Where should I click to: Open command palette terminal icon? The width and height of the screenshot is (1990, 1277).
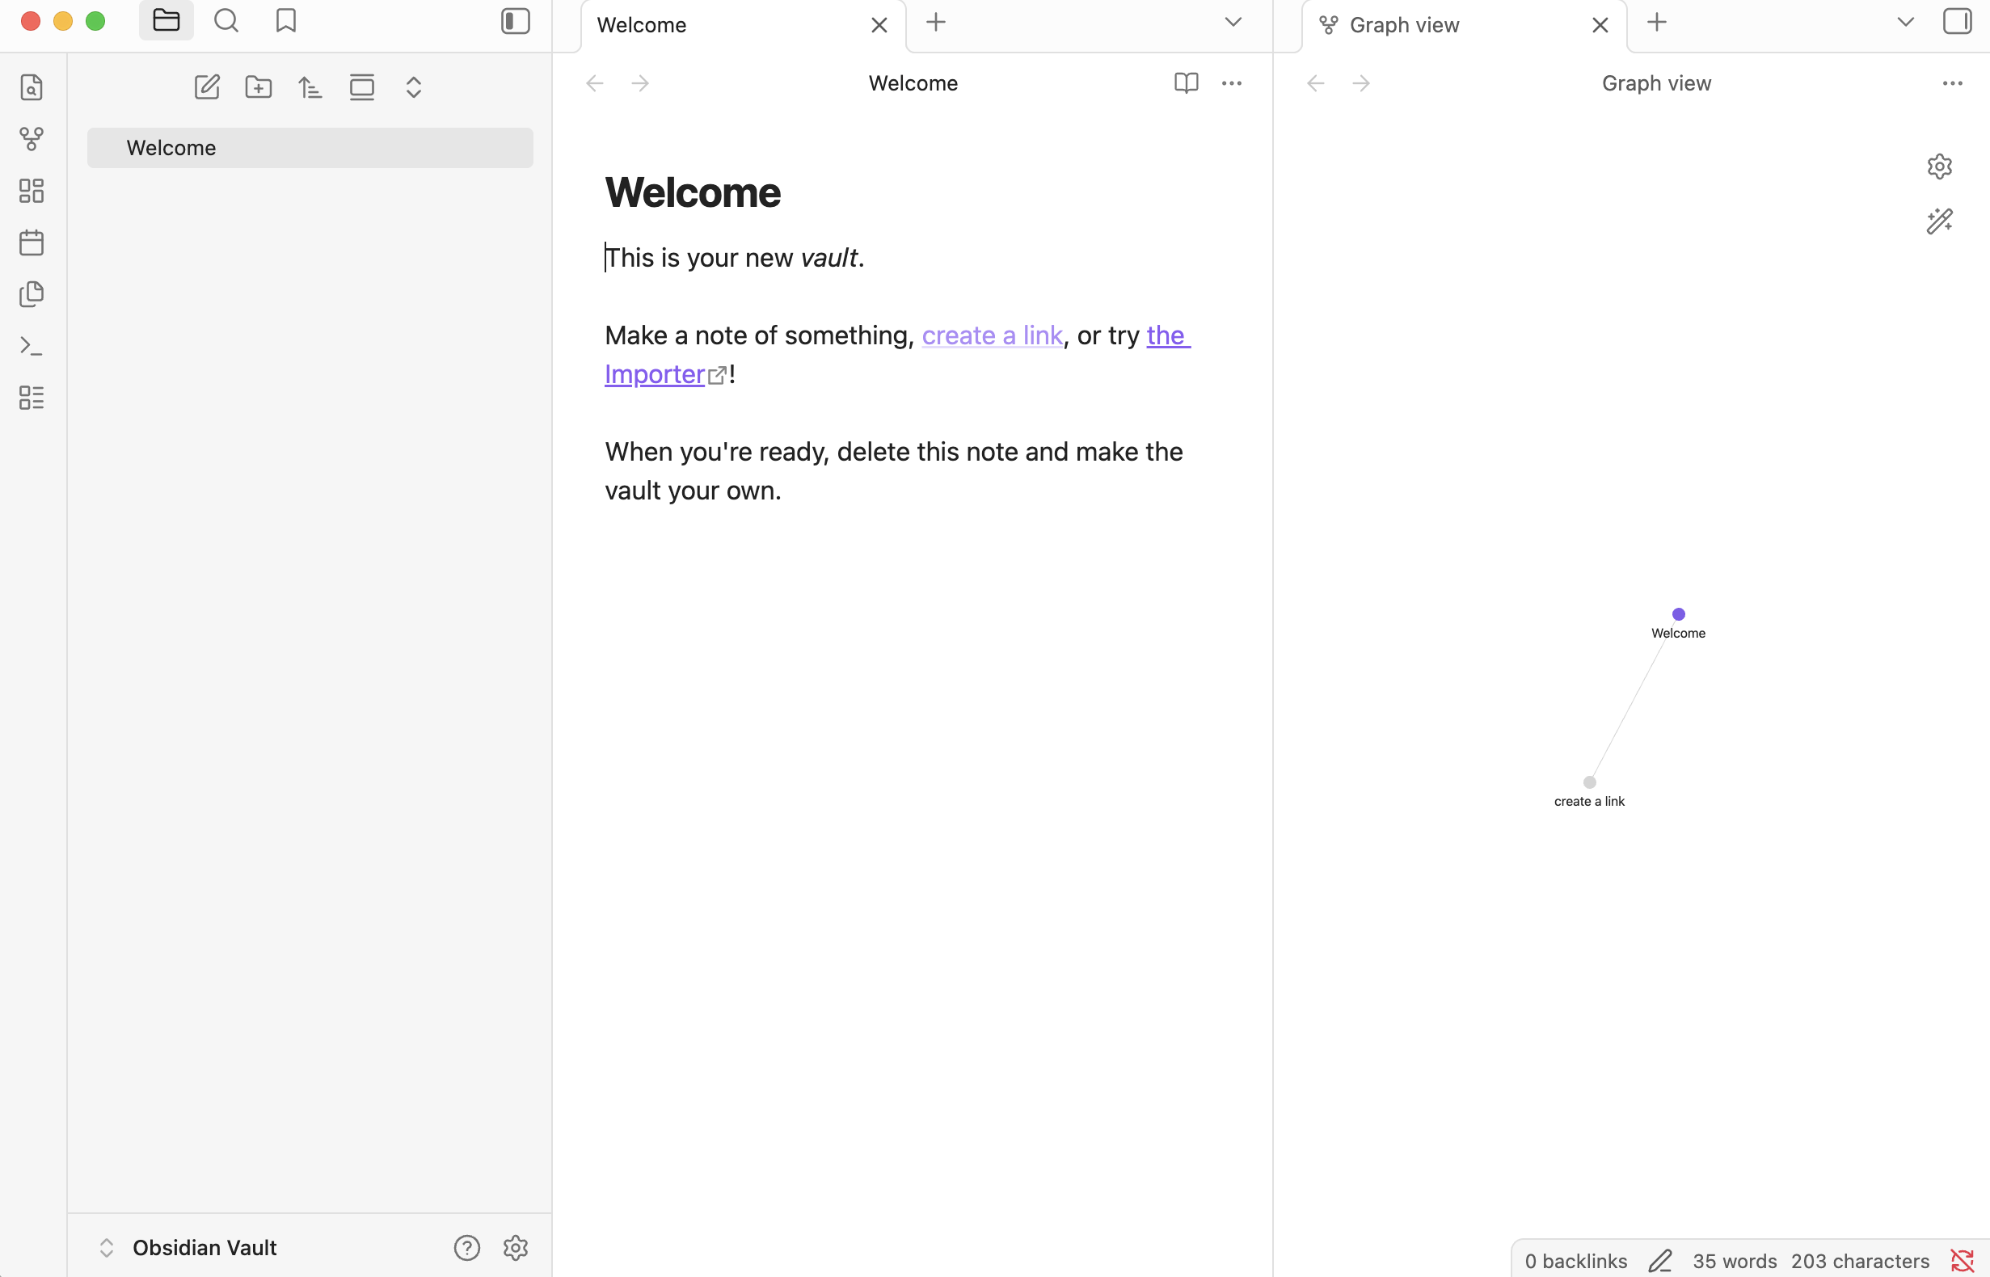[x=32, y=346]
